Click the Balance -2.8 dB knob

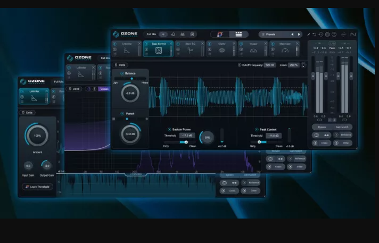pyautogui.click(x=130, y=93)
